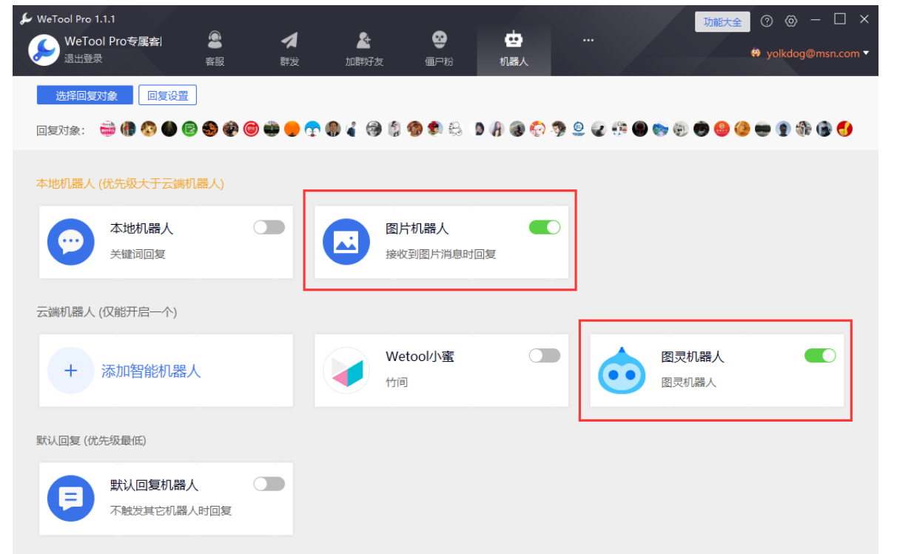Click the 图片机器人 picture icon

346,242
